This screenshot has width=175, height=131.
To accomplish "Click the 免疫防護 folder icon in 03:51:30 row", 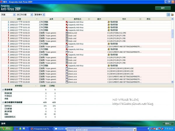I will pos(109,27).
